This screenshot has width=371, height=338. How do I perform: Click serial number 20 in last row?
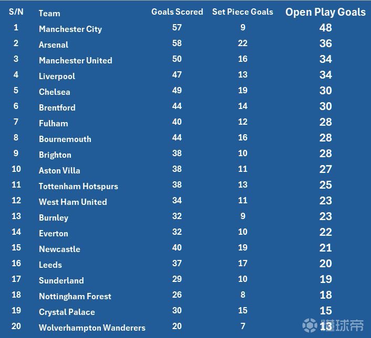16,326
